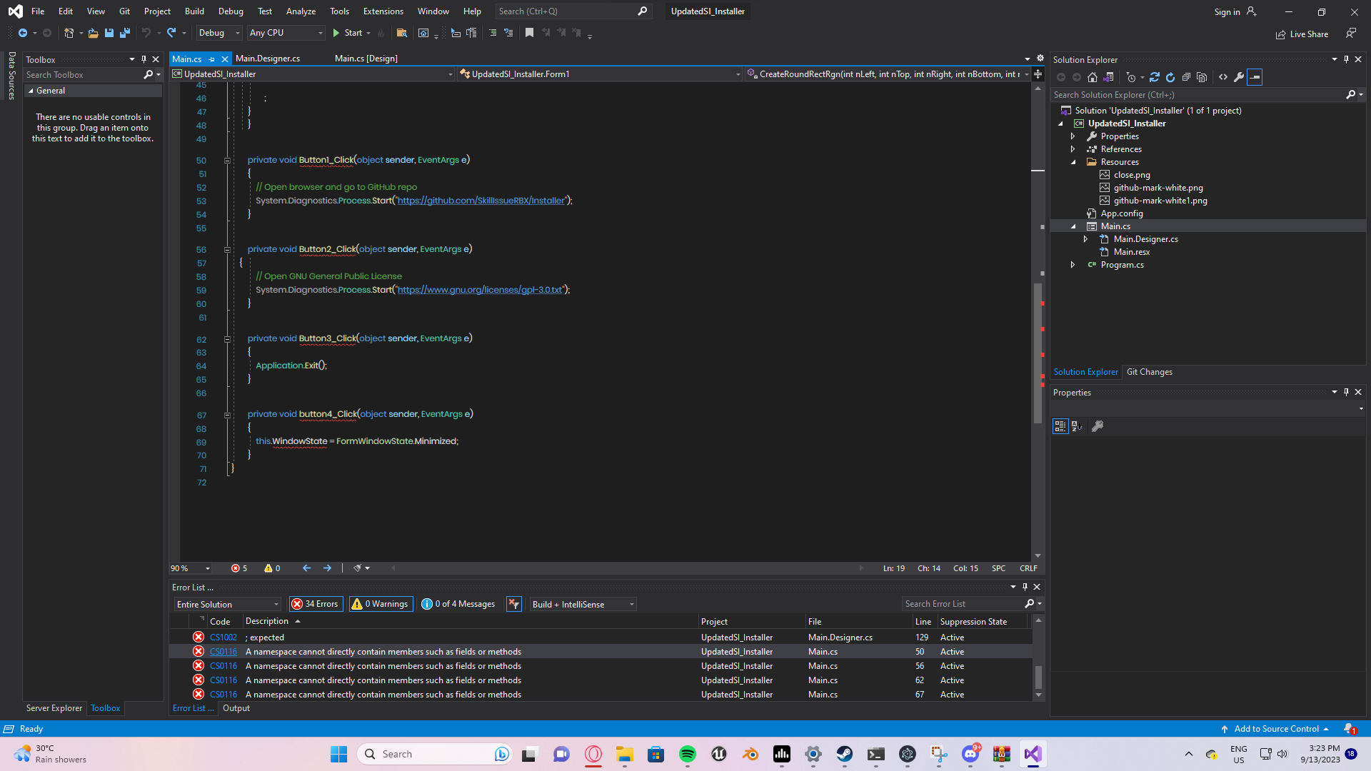Open the Output panel tab
This screenshot has width=1371, height=771.
(236, 708)
